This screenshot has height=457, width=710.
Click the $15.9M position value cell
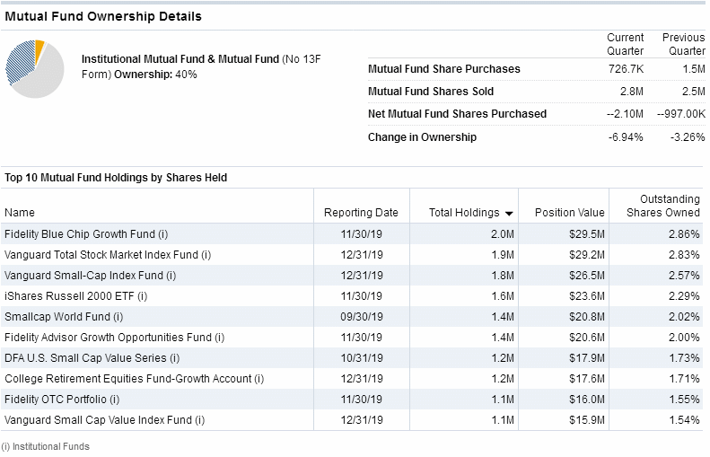click(x=587, y=420)
